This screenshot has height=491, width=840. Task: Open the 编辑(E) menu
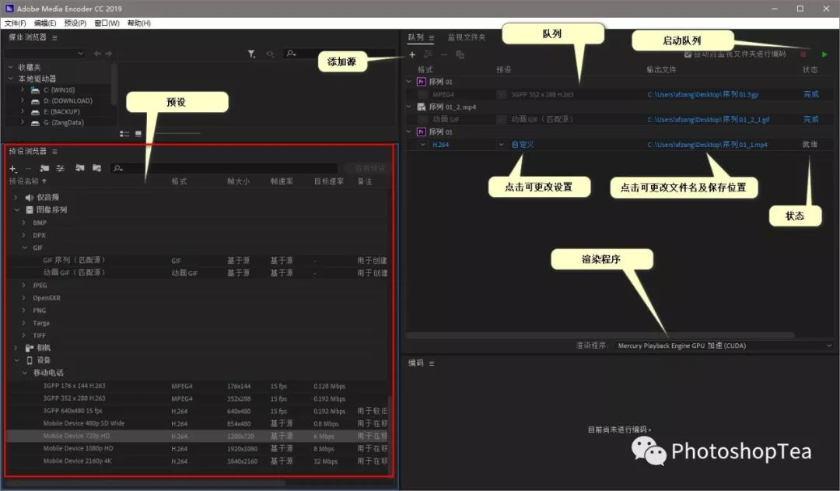click(45, 23)
